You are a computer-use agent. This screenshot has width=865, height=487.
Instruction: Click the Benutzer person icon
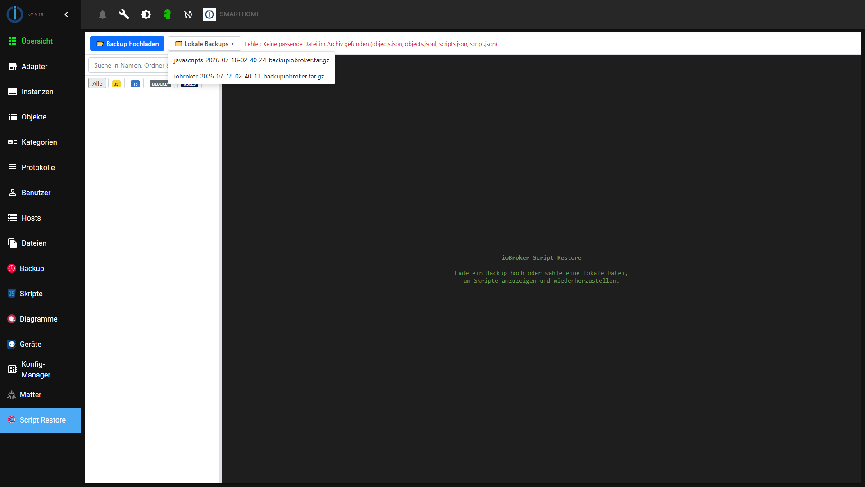click(x=13, y=193)
